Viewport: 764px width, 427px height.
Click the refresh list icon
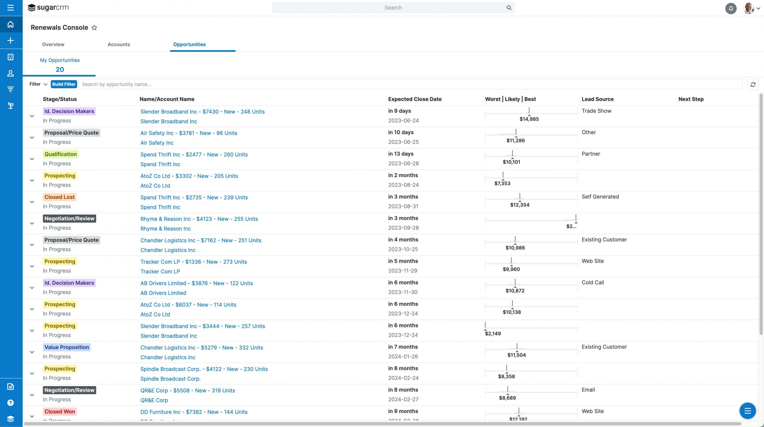[753, 84]
